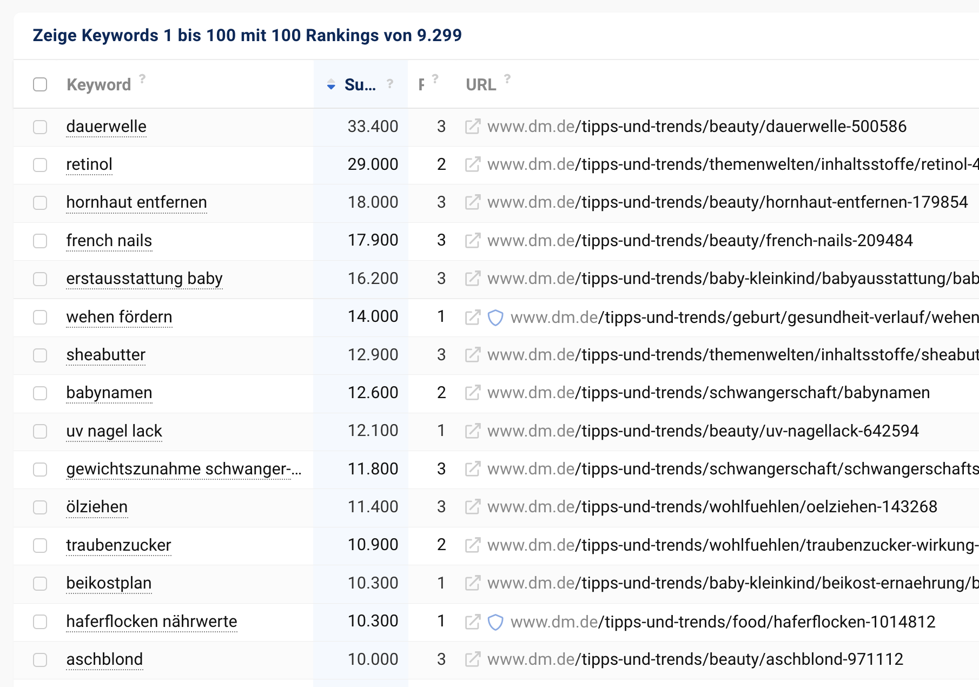The image size is (979, 687).
Task: Open external link icon for french nails URL
Action: point(472,241)
